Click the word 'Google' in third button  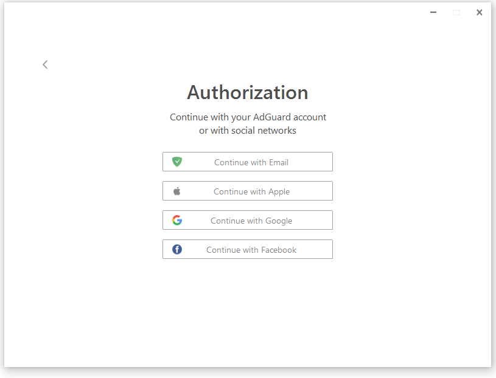tap(279, 221)
